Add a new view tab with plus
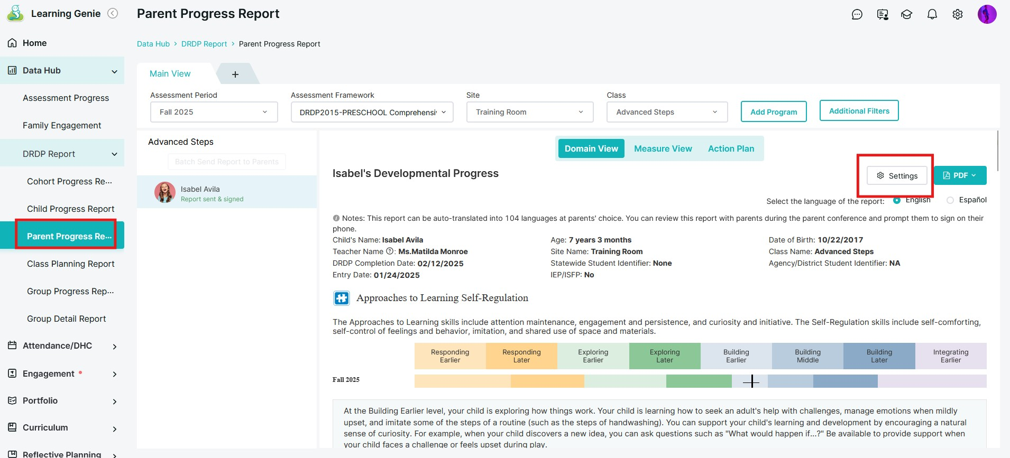 coord(235,74)
